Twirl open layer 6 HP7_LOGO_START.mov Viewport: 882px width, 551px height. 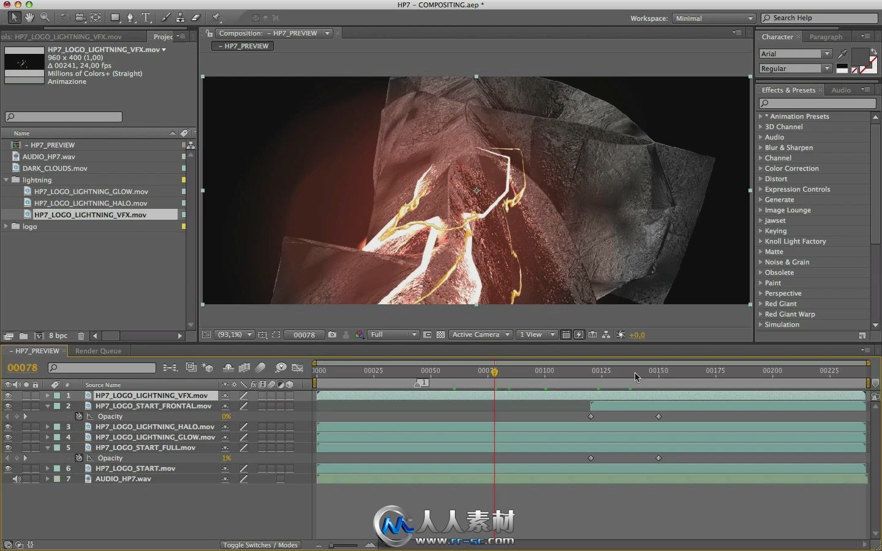click(47, 468)
